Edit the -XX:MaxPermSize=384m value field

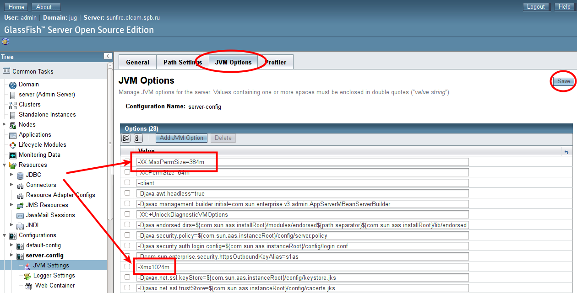pos(302,162)
